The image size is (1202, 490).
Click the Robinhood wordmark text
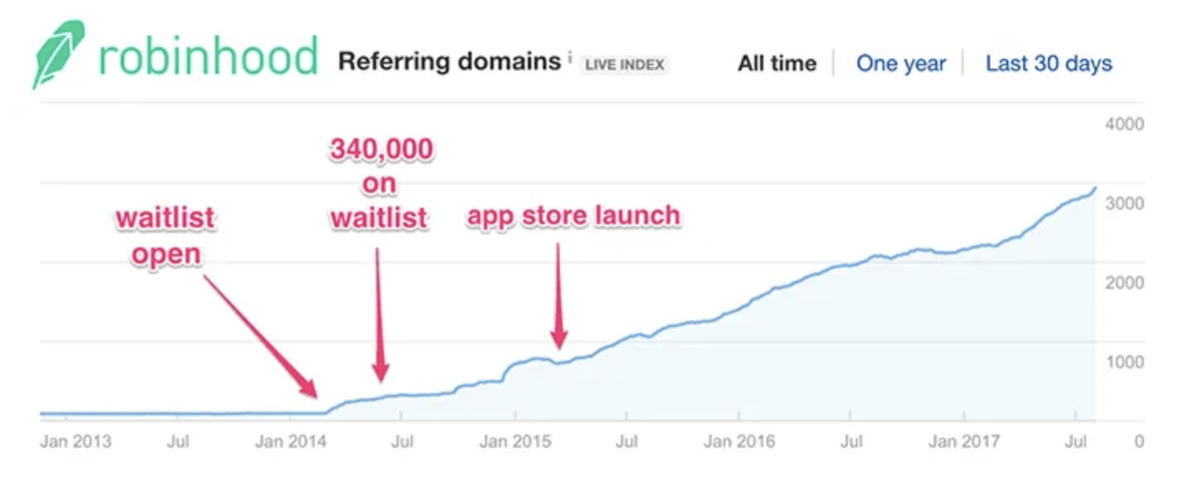coord(207,55)
